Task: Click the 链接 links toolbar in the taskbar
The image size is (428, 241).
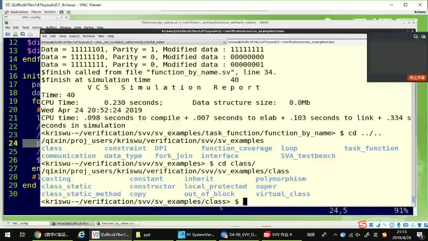Action: pos(311,234)
